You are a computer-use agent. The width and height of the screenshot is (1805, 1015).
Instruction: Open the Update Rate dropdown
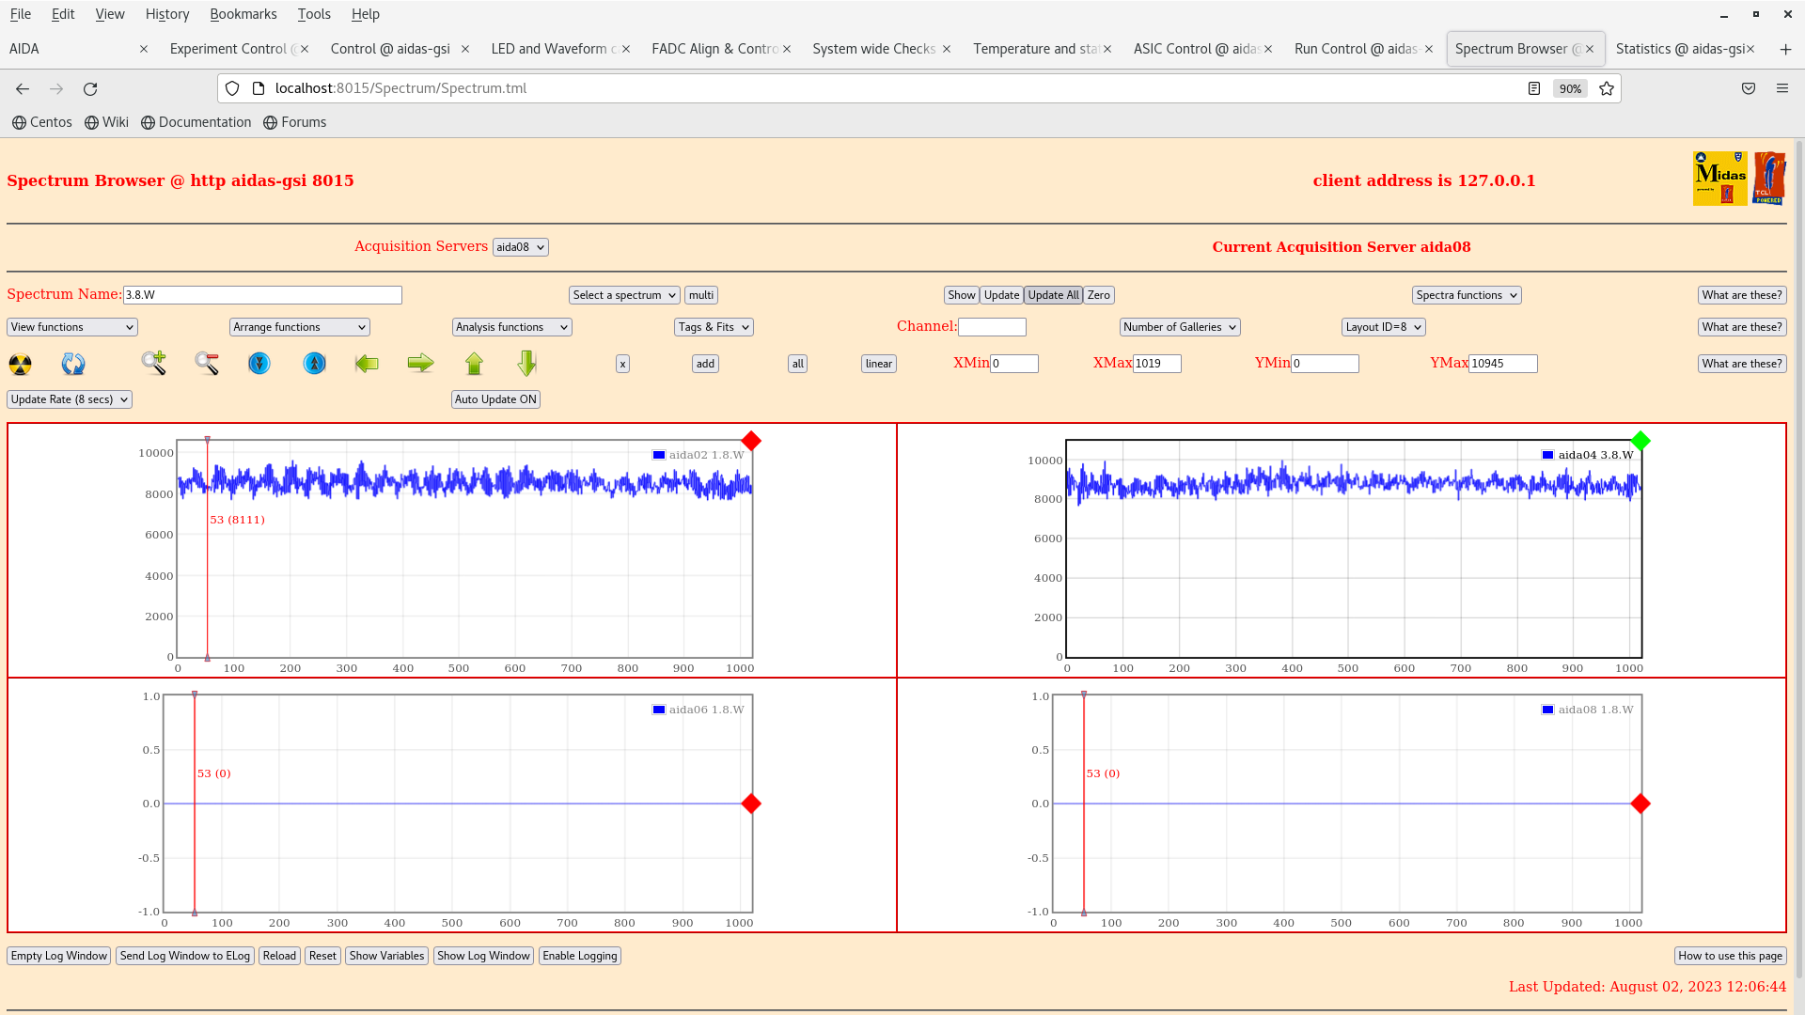[x=70, y=399]
